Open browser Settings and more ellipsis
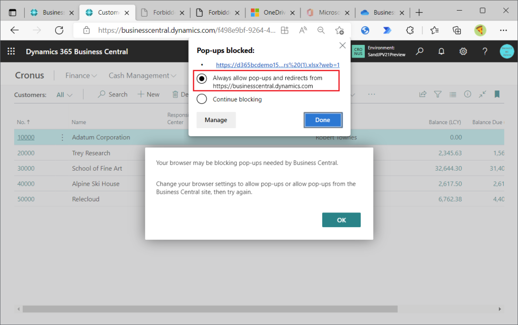Image resolution: width=518 pixels, height=325 pixels. pyautogui.click(x=503, y=30)
